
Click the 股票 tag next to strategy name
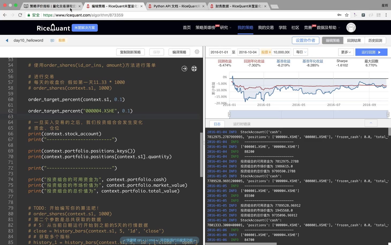tap(62, 40)
